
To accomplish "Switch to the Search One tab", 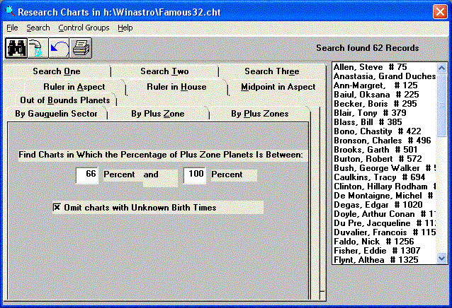I will point(57,71).
